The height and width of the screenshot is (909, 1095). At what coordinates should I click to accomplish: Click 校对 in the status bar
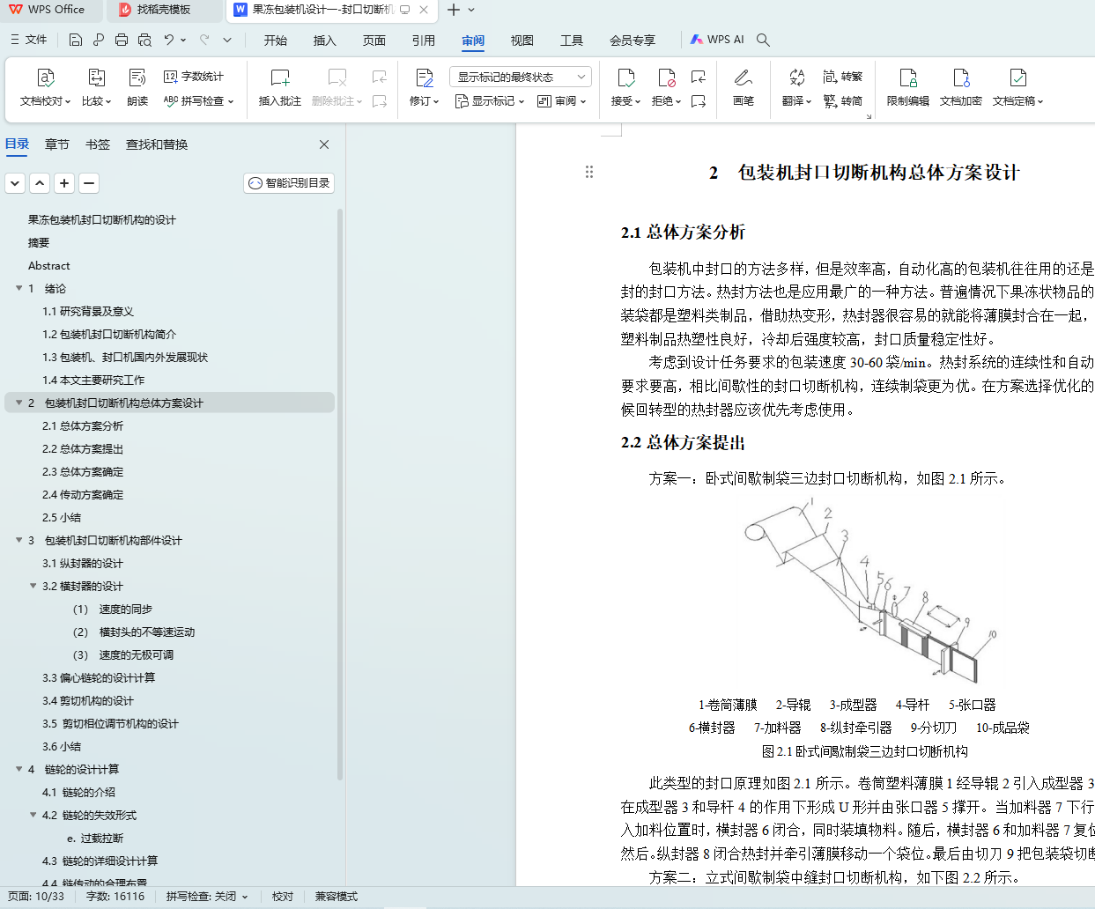point(283,897)
